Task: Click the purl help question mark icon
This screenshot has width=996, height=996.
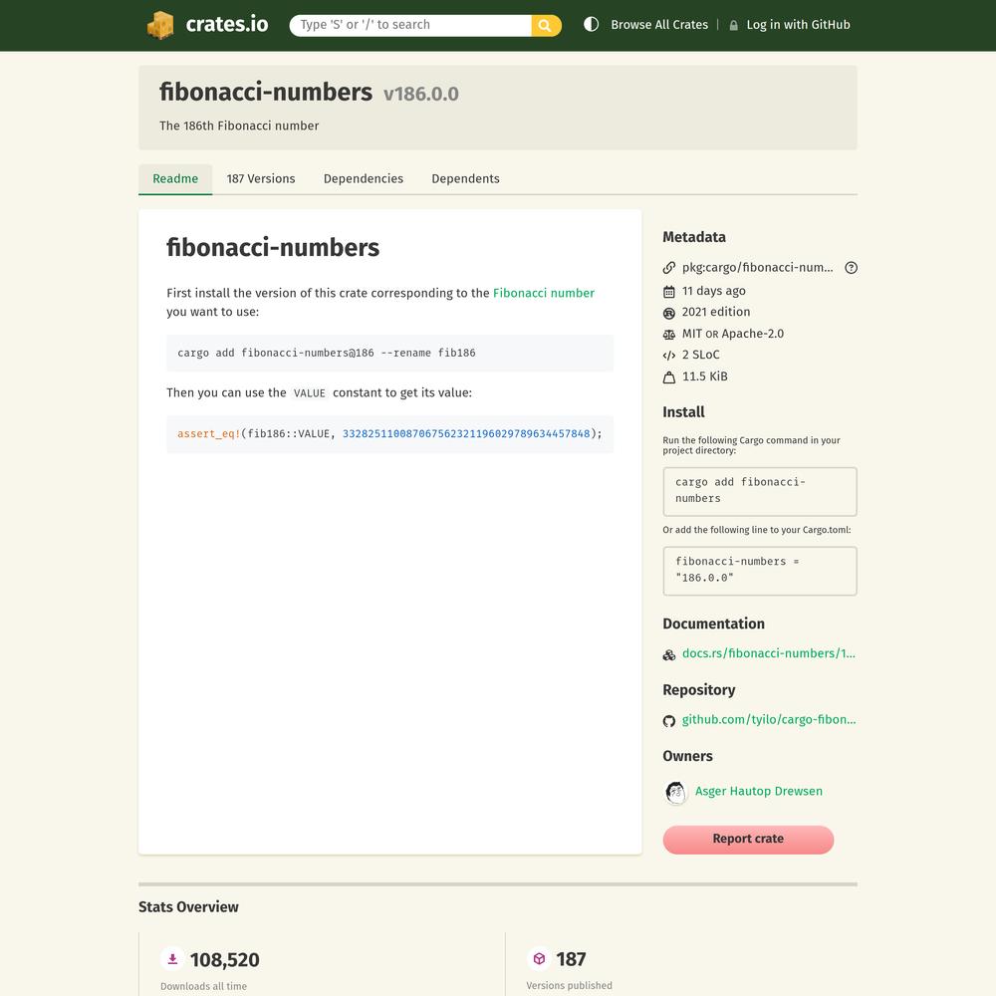Action: 851,268
